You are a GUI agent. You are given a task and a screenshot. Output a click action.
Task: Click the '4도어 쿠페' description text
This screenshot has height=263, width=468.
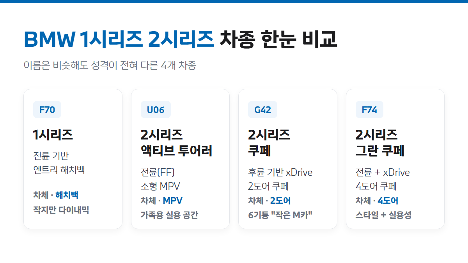pyautogui.click(x=376, y=186)
